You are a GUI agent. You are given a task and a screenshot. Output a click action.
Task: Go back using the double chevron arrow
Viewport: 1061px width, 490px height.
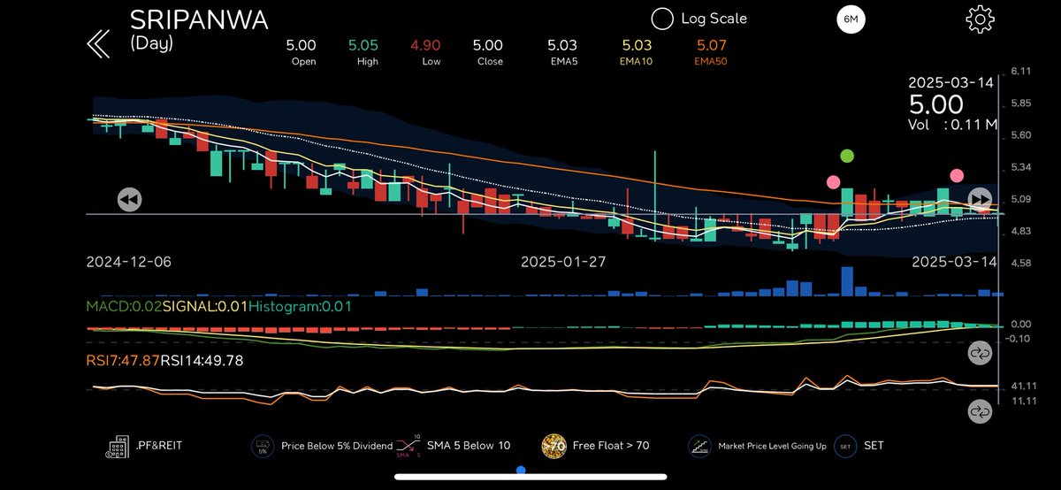(97, 42)
